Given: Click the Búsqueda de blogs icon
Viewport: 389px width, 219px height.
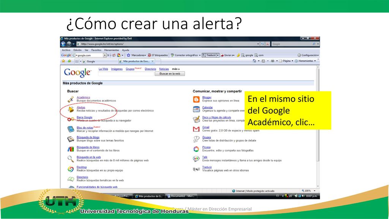Looking at the screenshot, I should coord(71,139).
